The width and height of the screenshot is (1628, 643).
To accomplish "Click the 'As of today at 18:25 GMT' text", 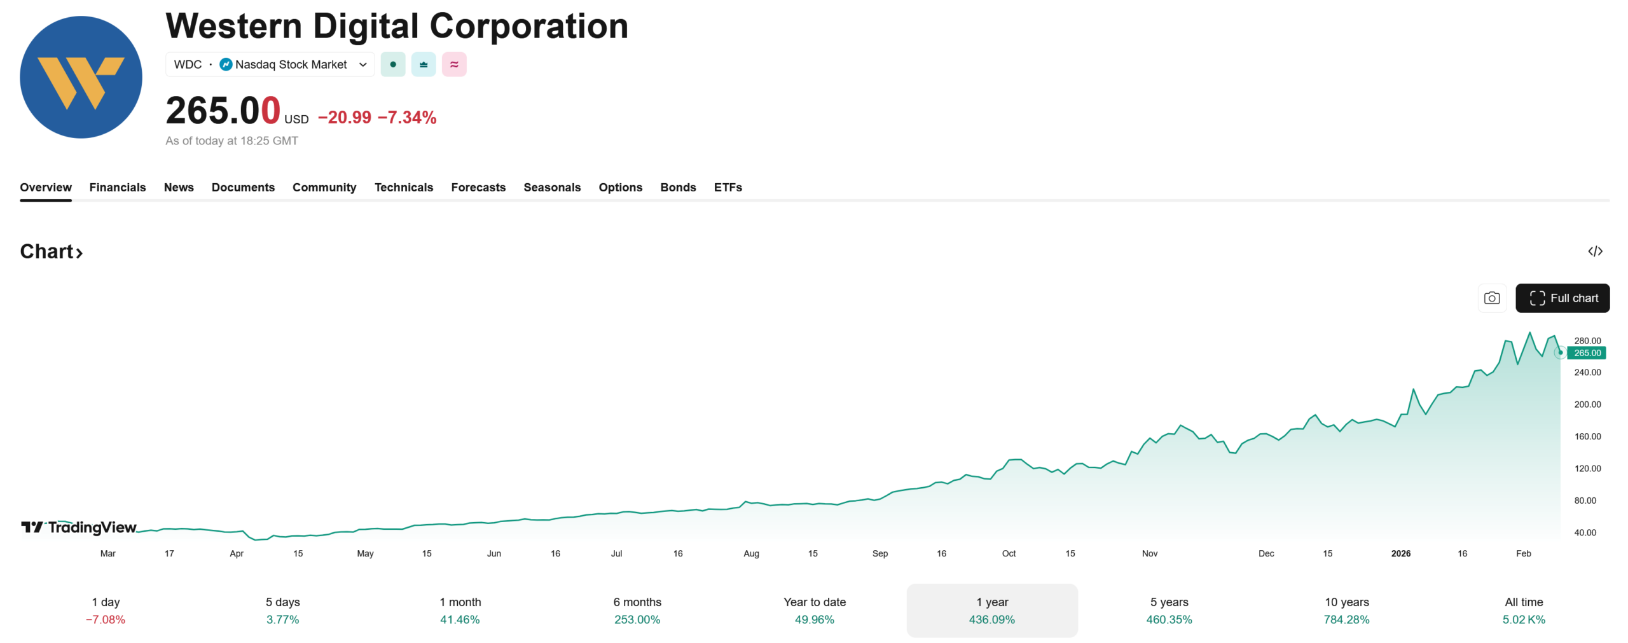I will [231, 141].
